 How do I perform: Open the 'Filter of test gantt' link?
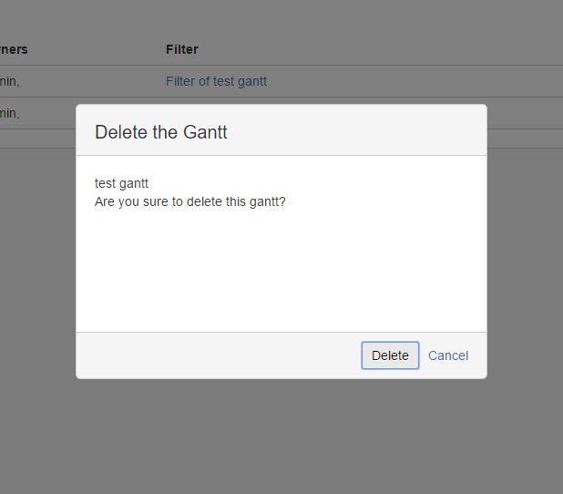pos(216,81)
